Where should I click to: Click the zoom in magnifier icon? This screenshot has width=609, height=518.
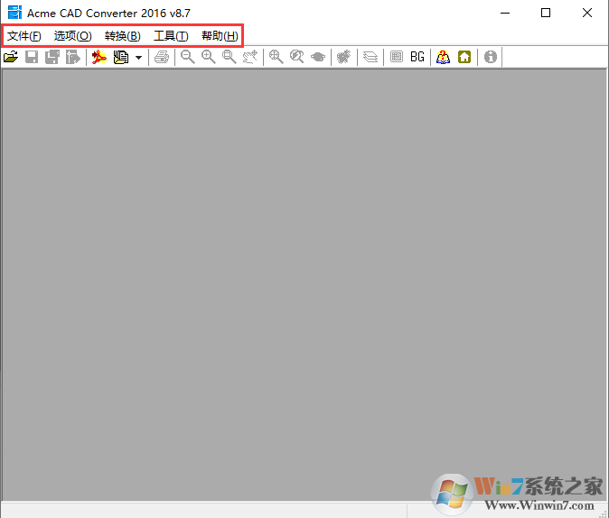pos(209,57)
